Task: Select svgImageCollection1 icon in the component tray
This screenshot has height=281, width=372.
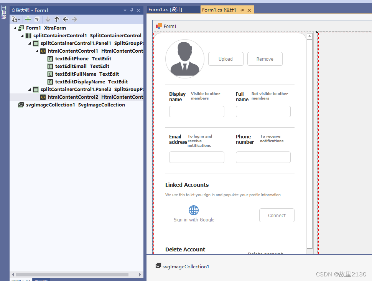Action: tap(158, 266)
